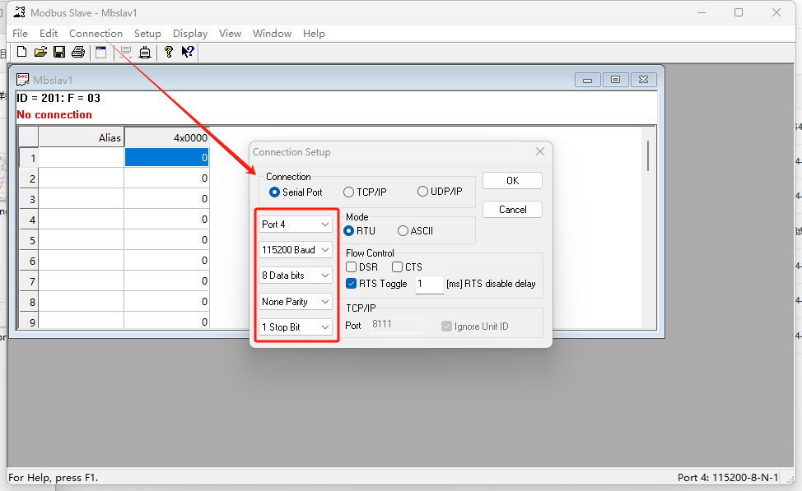This screenshot has height=491, width=802.
Task: Open the Port 4 dropdown
Action: coord(296,225)
